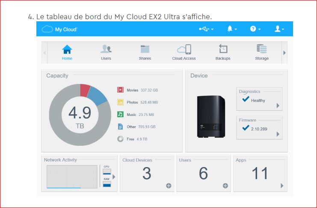Click the RAM usage bar

107,184
